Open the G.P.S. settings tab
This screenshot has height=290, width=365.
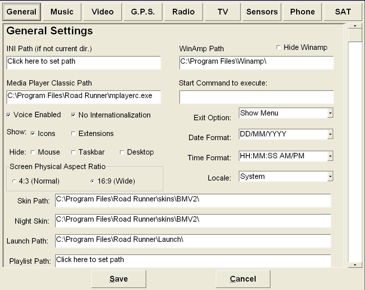(143, 12)
